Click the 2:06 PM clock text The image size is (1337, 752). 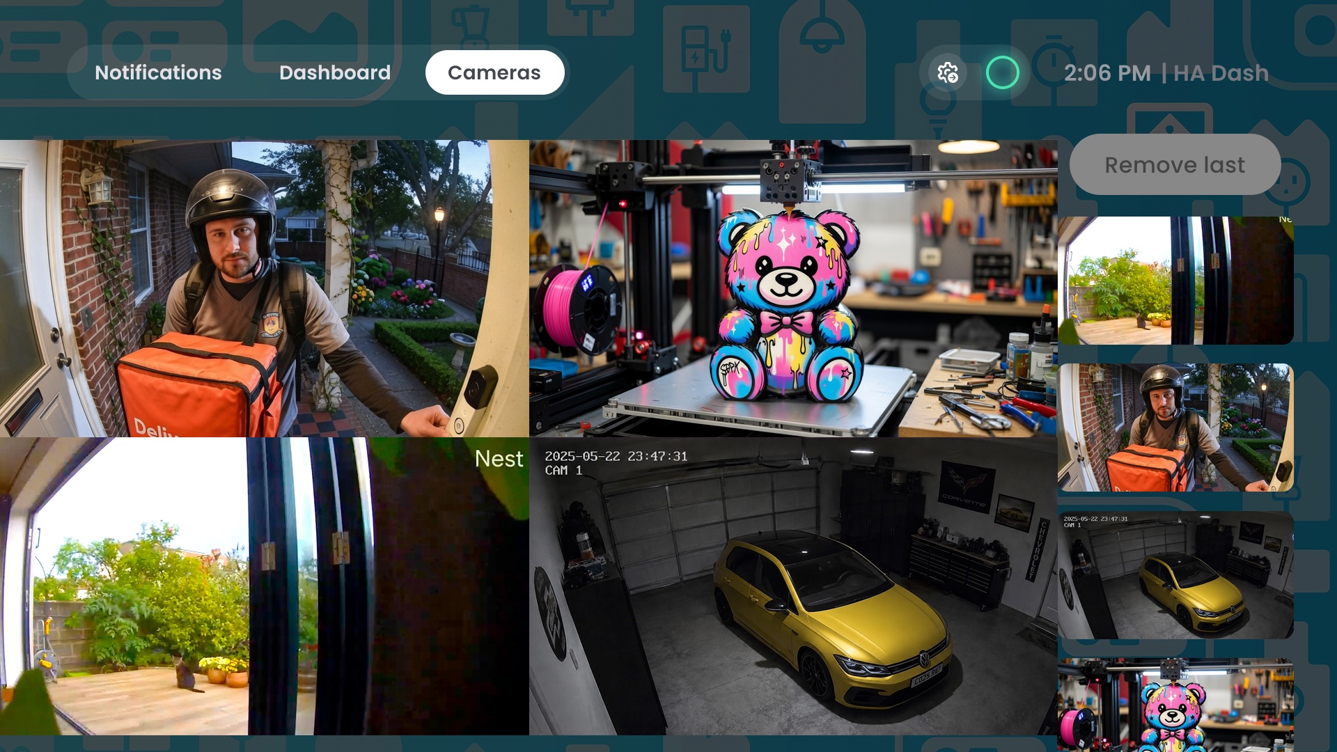(x=1107, y=73)
